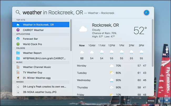
Task: Click the Winter Weather.ogg file icon
Action: [18, 78]
